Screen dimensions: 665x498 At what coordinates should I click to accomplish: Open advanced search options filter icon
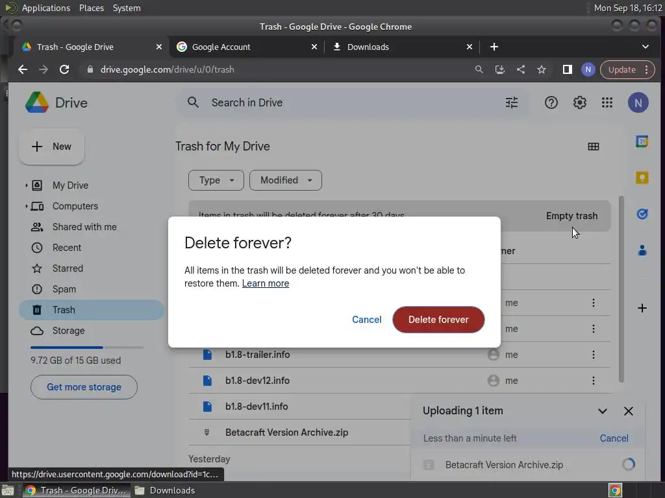pos(512,102)
